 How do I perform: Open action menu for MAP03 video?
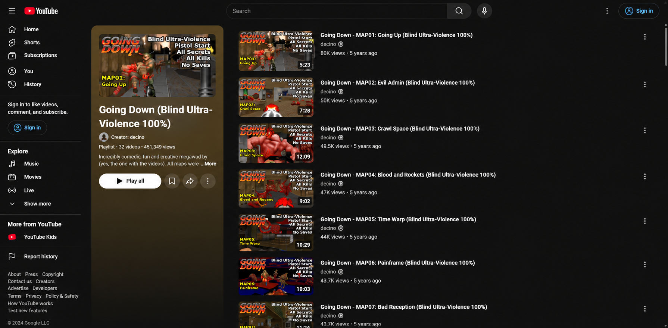pos(645,131)
